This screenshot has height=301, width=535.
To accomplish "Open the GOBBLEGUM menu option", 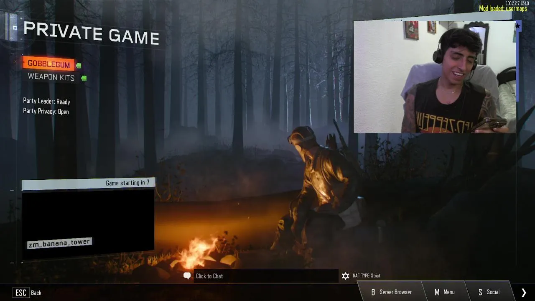I will (x=48, y=64).
